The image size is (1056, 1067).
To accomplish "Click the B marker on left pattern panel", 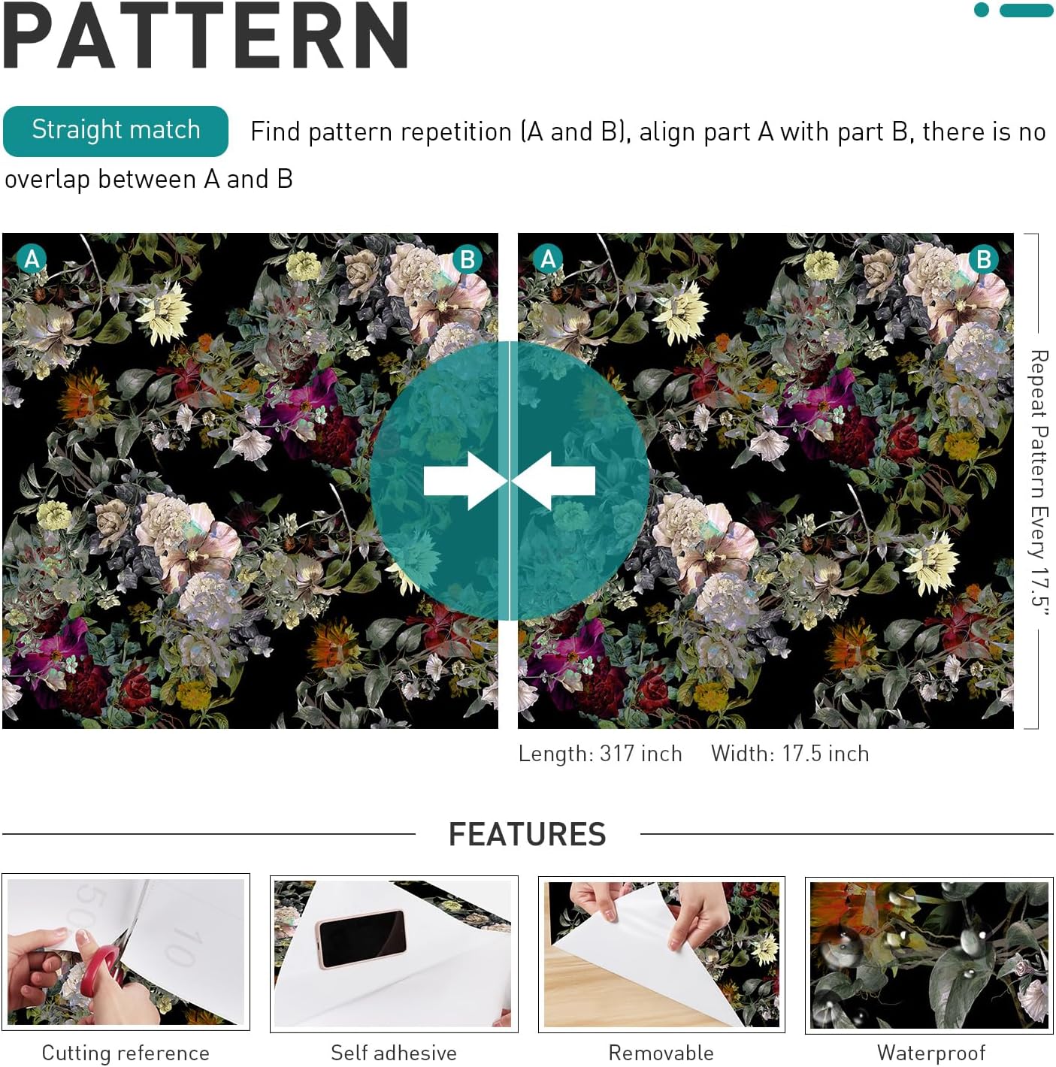I will [467, 260].
